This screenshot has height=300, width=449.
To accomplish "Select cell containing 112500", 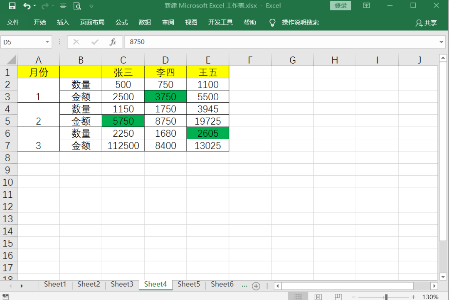I will point(123,145).
